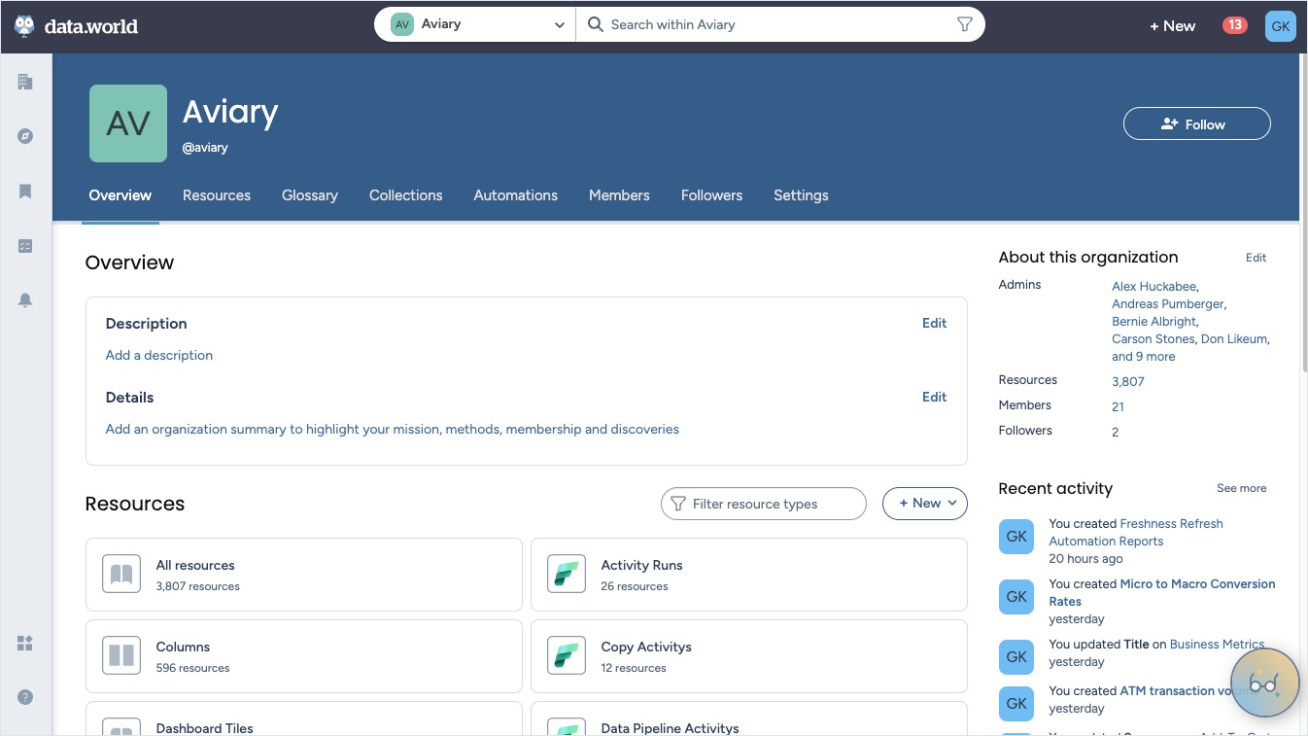Open Don Likeum admin profile
This screenshot has width=1308, height=736.
pyautogui.click(x=1234, y=339)
